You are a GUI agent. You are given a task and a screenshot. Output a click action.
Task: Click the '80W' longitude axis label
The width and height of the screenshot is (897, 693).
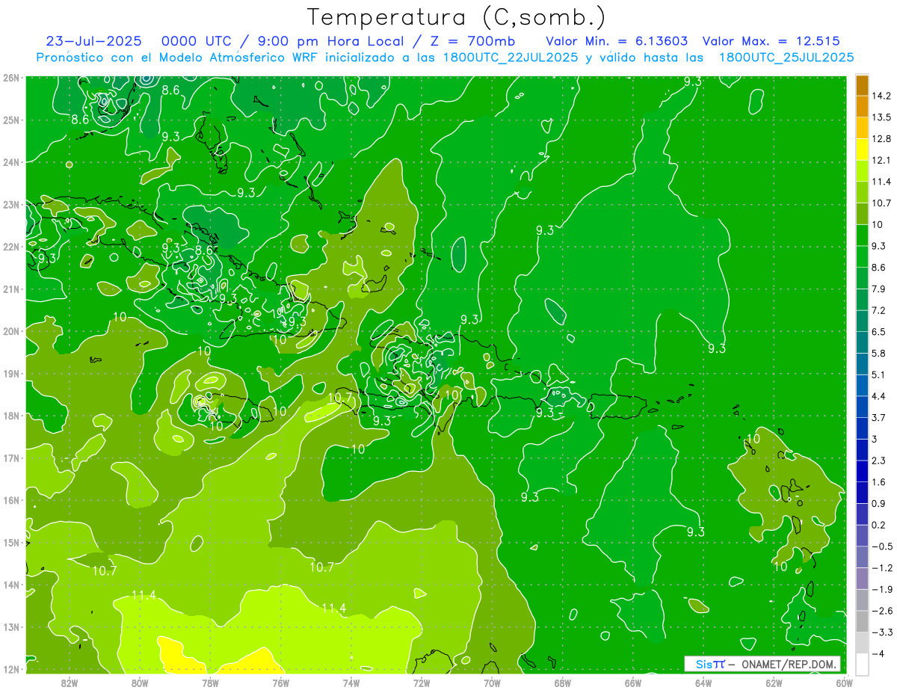[140, 683]
